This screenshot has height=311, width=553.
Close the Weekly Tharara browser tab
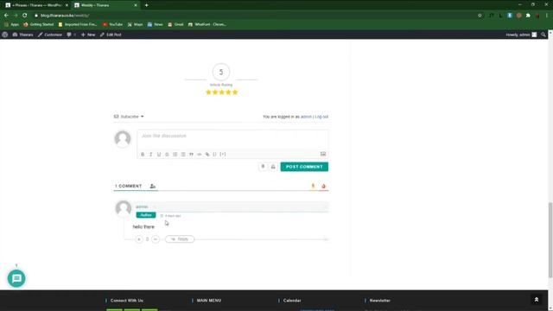click(x=136, y=5)
